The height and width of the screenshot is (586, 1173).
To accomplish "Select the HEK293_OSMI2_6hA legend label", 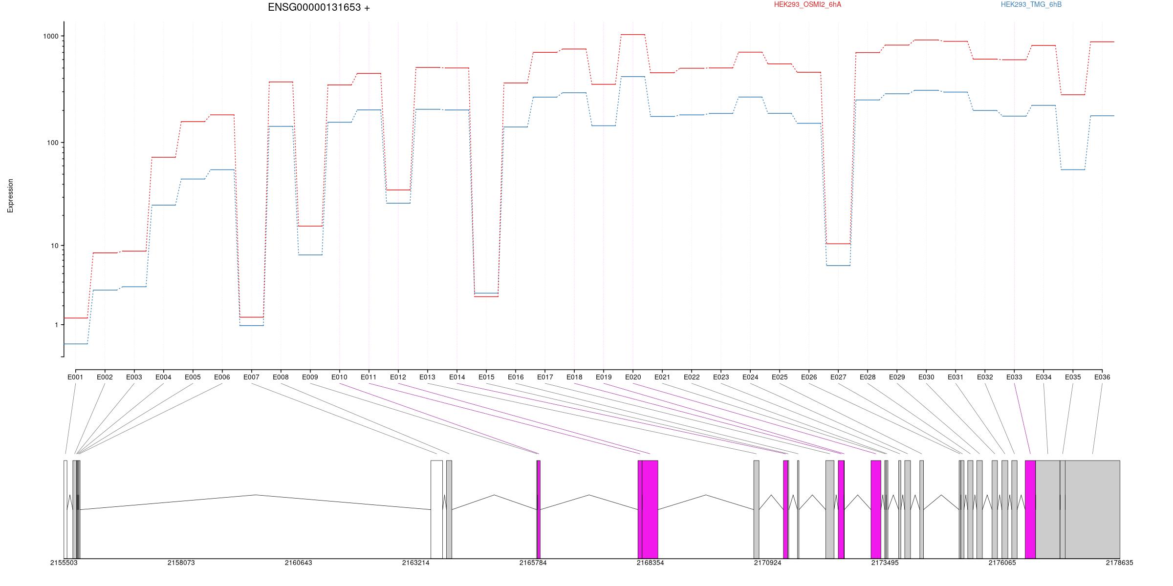I will pos(807,4).
